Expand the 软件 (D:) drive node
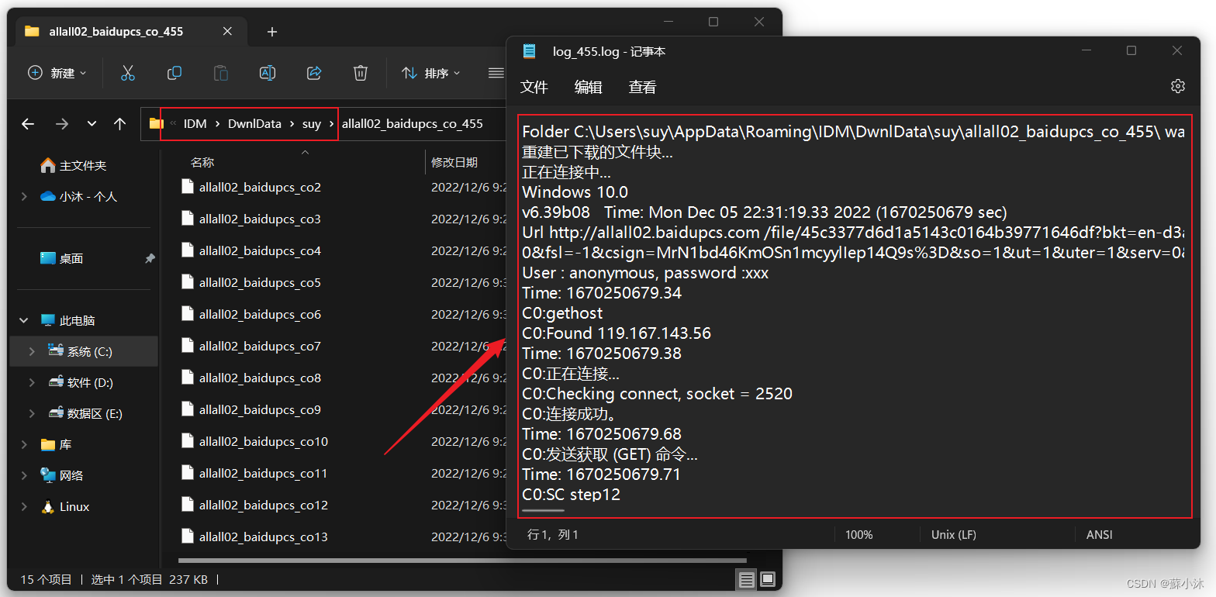 tap(32, 382)
